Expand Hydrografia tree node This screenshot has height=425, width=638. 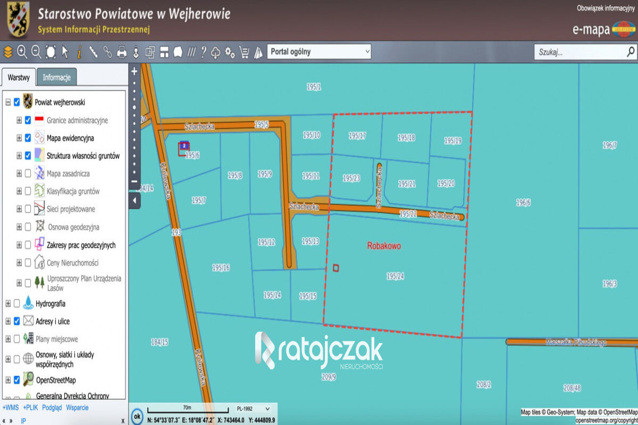[x=8, y=303]
